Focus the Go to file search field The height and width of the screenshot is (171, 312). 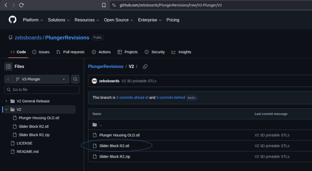tap(42, 90)
